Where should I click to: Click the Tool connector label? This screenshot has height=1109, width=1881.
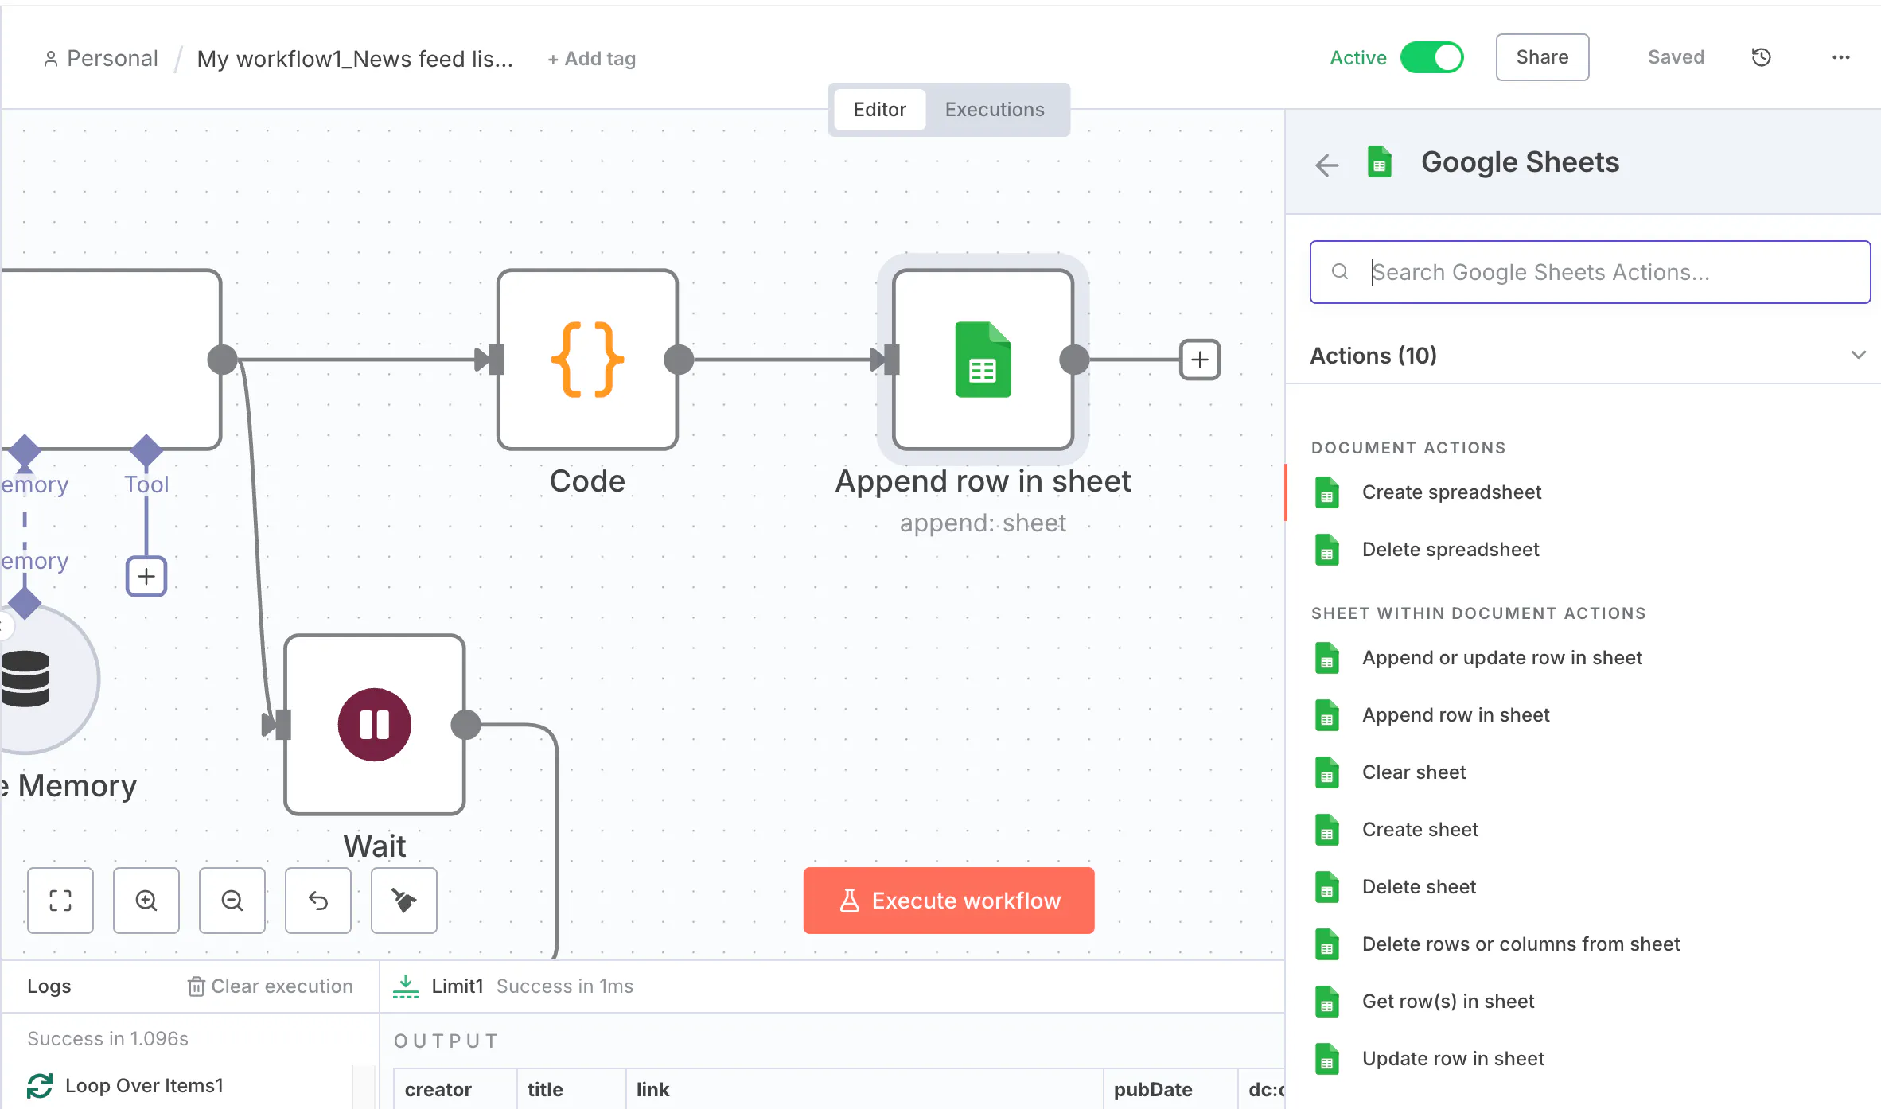point(146,484)
